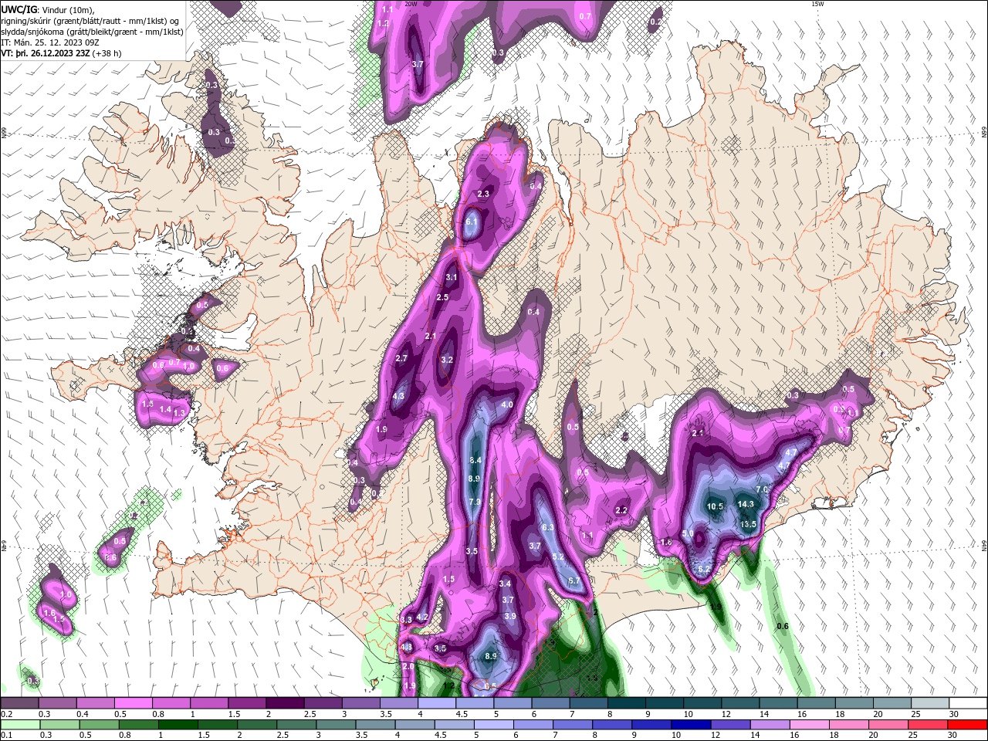Click the 'rigning/skúrir' legend description line
Image resolution: width=988 pixels, height=741 pixels.
[91, 21]
